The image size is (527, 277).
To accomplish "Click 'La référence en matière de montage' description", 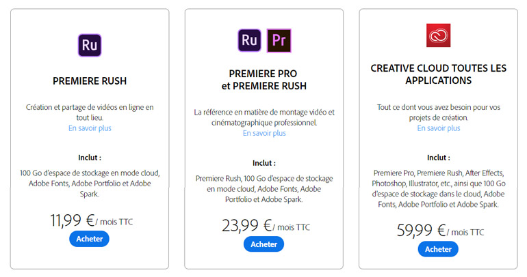I will coord(264,117).
